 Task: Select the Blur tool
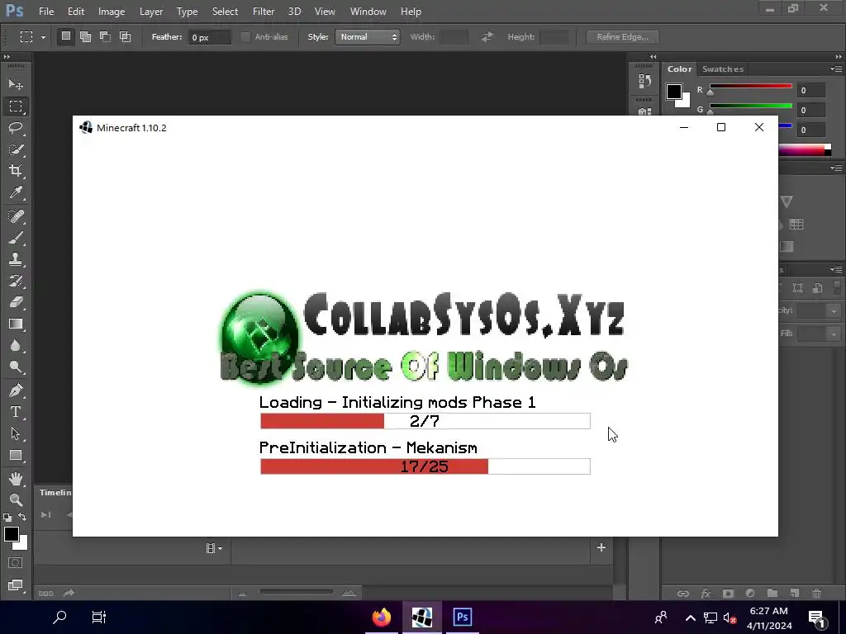pyautogui.click(x=16, y=346)
